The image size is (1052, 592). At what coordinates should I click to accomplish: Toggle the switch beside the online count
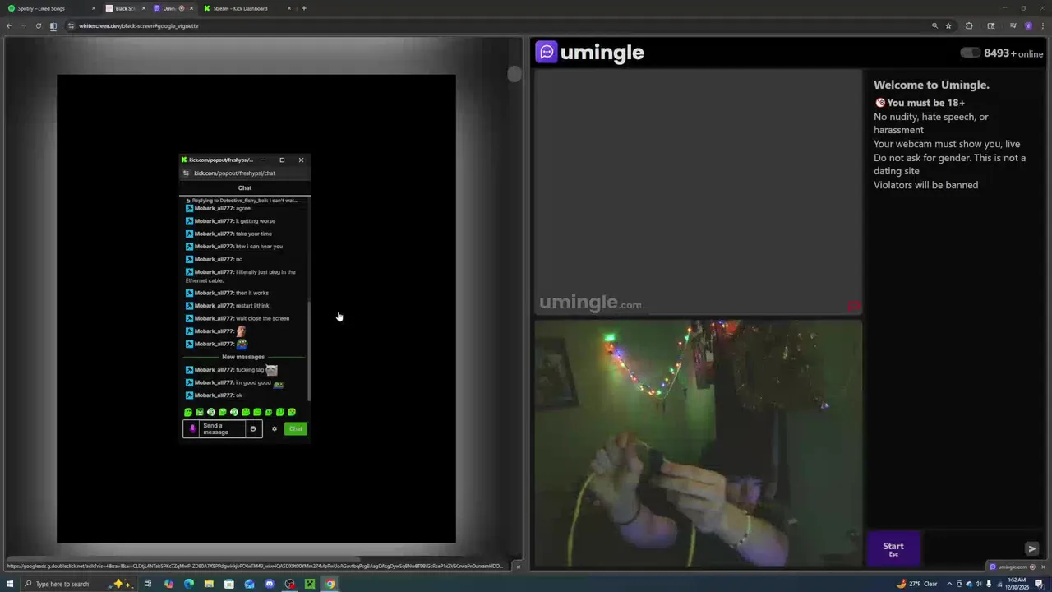coord(971,53)
